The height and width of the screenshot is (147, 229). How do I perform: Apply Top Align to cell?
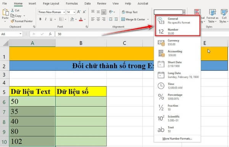93,12
